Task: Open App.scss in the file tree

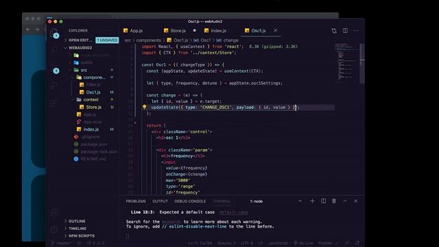Action: point(93,122)
